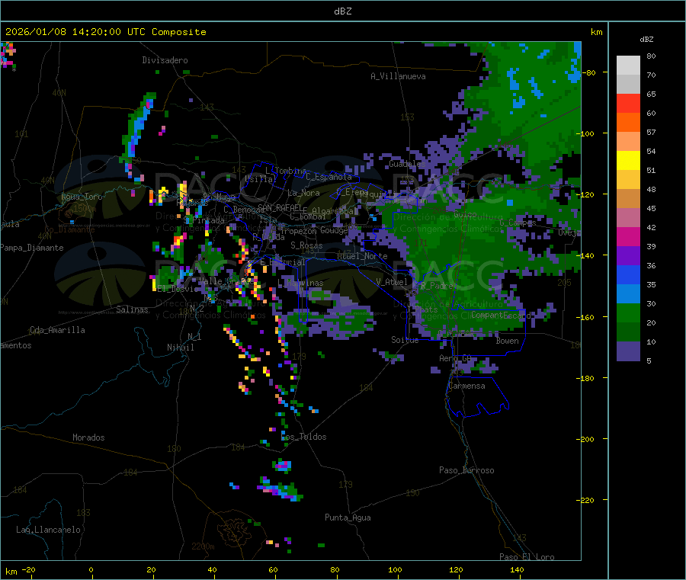This screenshot has height=580, width=686.
Task: Click the 140 tick on the bottom axis
Action: click(517, 569)
